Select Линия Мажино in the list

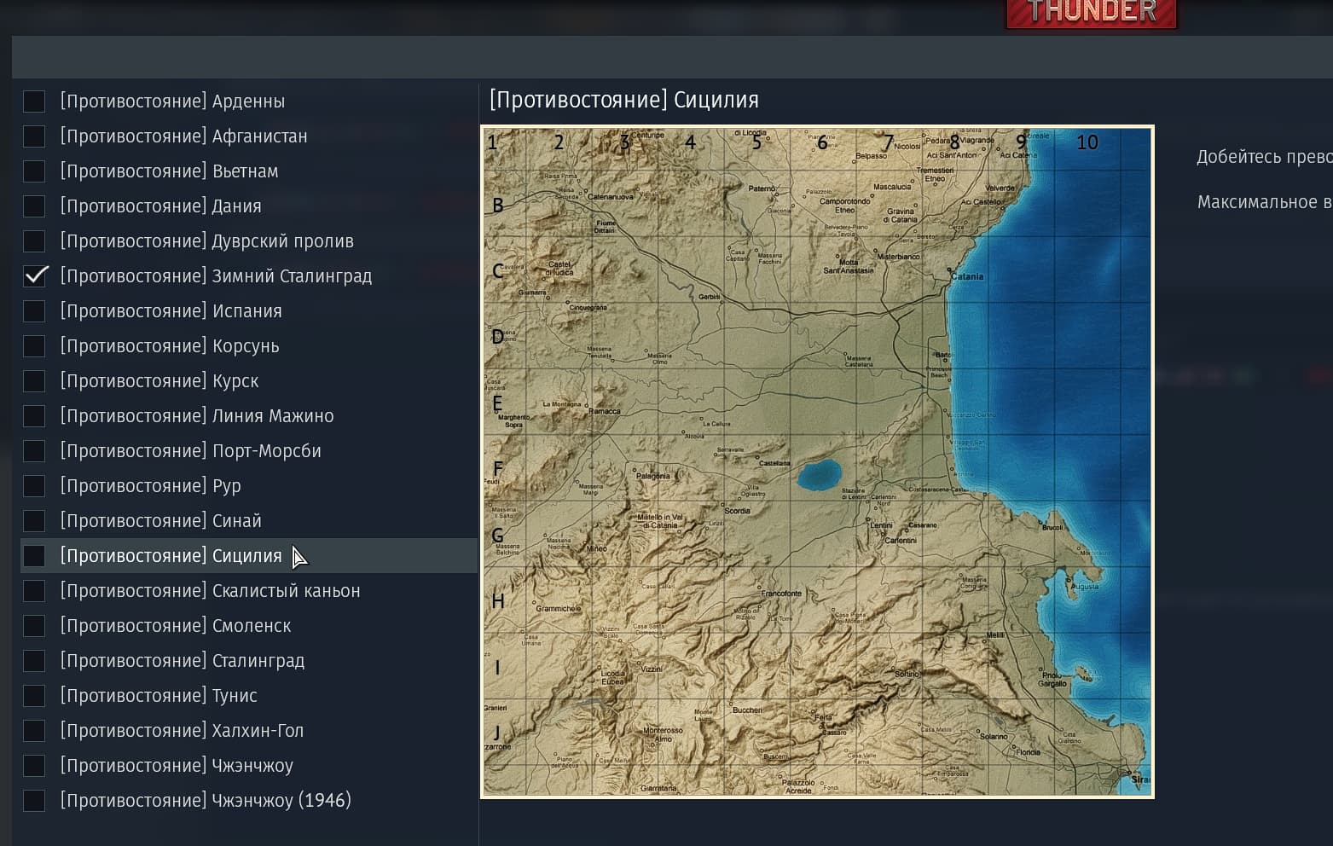(196, 416)
